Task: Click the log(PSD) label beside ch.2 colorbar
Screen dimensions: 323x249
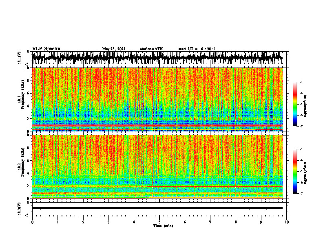Action: click(305, 173)
